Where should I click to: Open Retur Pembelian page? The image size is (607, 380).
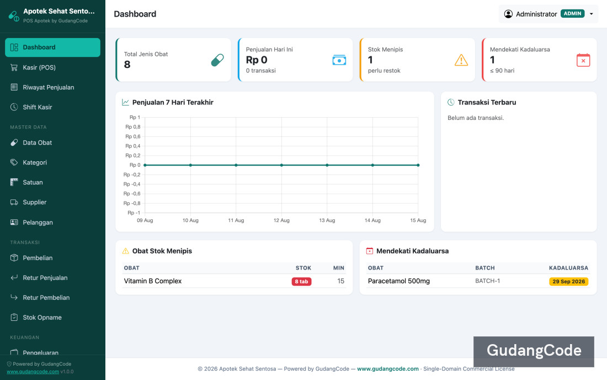(52, 298)
